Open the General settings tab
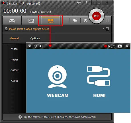The height and width of the screenshot is (123, 131). (15, 38)
